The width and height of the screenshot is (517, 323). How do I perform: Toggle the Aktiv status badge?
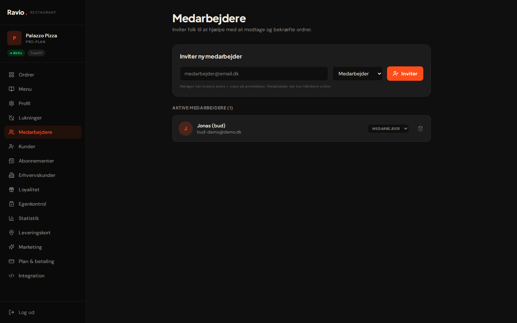click(16, 53)
